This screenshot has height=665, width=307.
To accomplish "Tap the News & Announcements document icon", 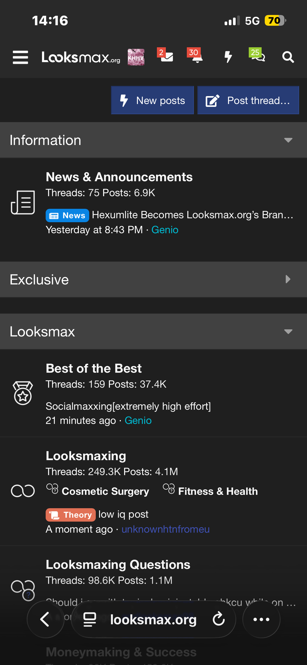I will [x=23, y=202].
